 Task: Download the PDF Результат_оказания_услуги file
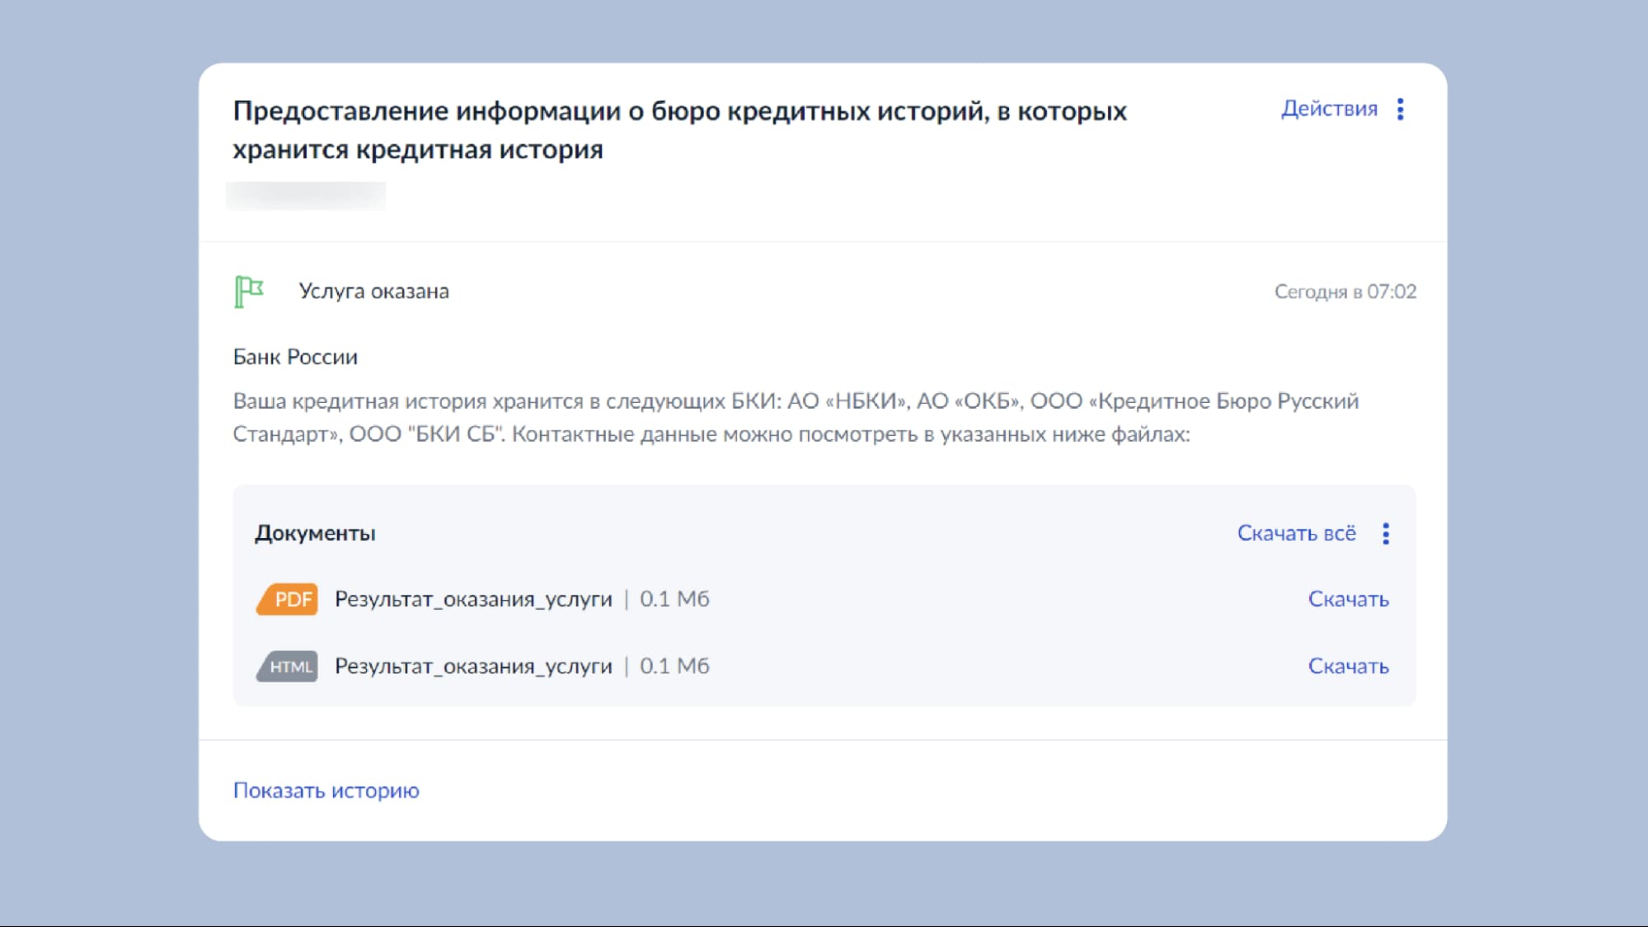tap(1348, 599)
